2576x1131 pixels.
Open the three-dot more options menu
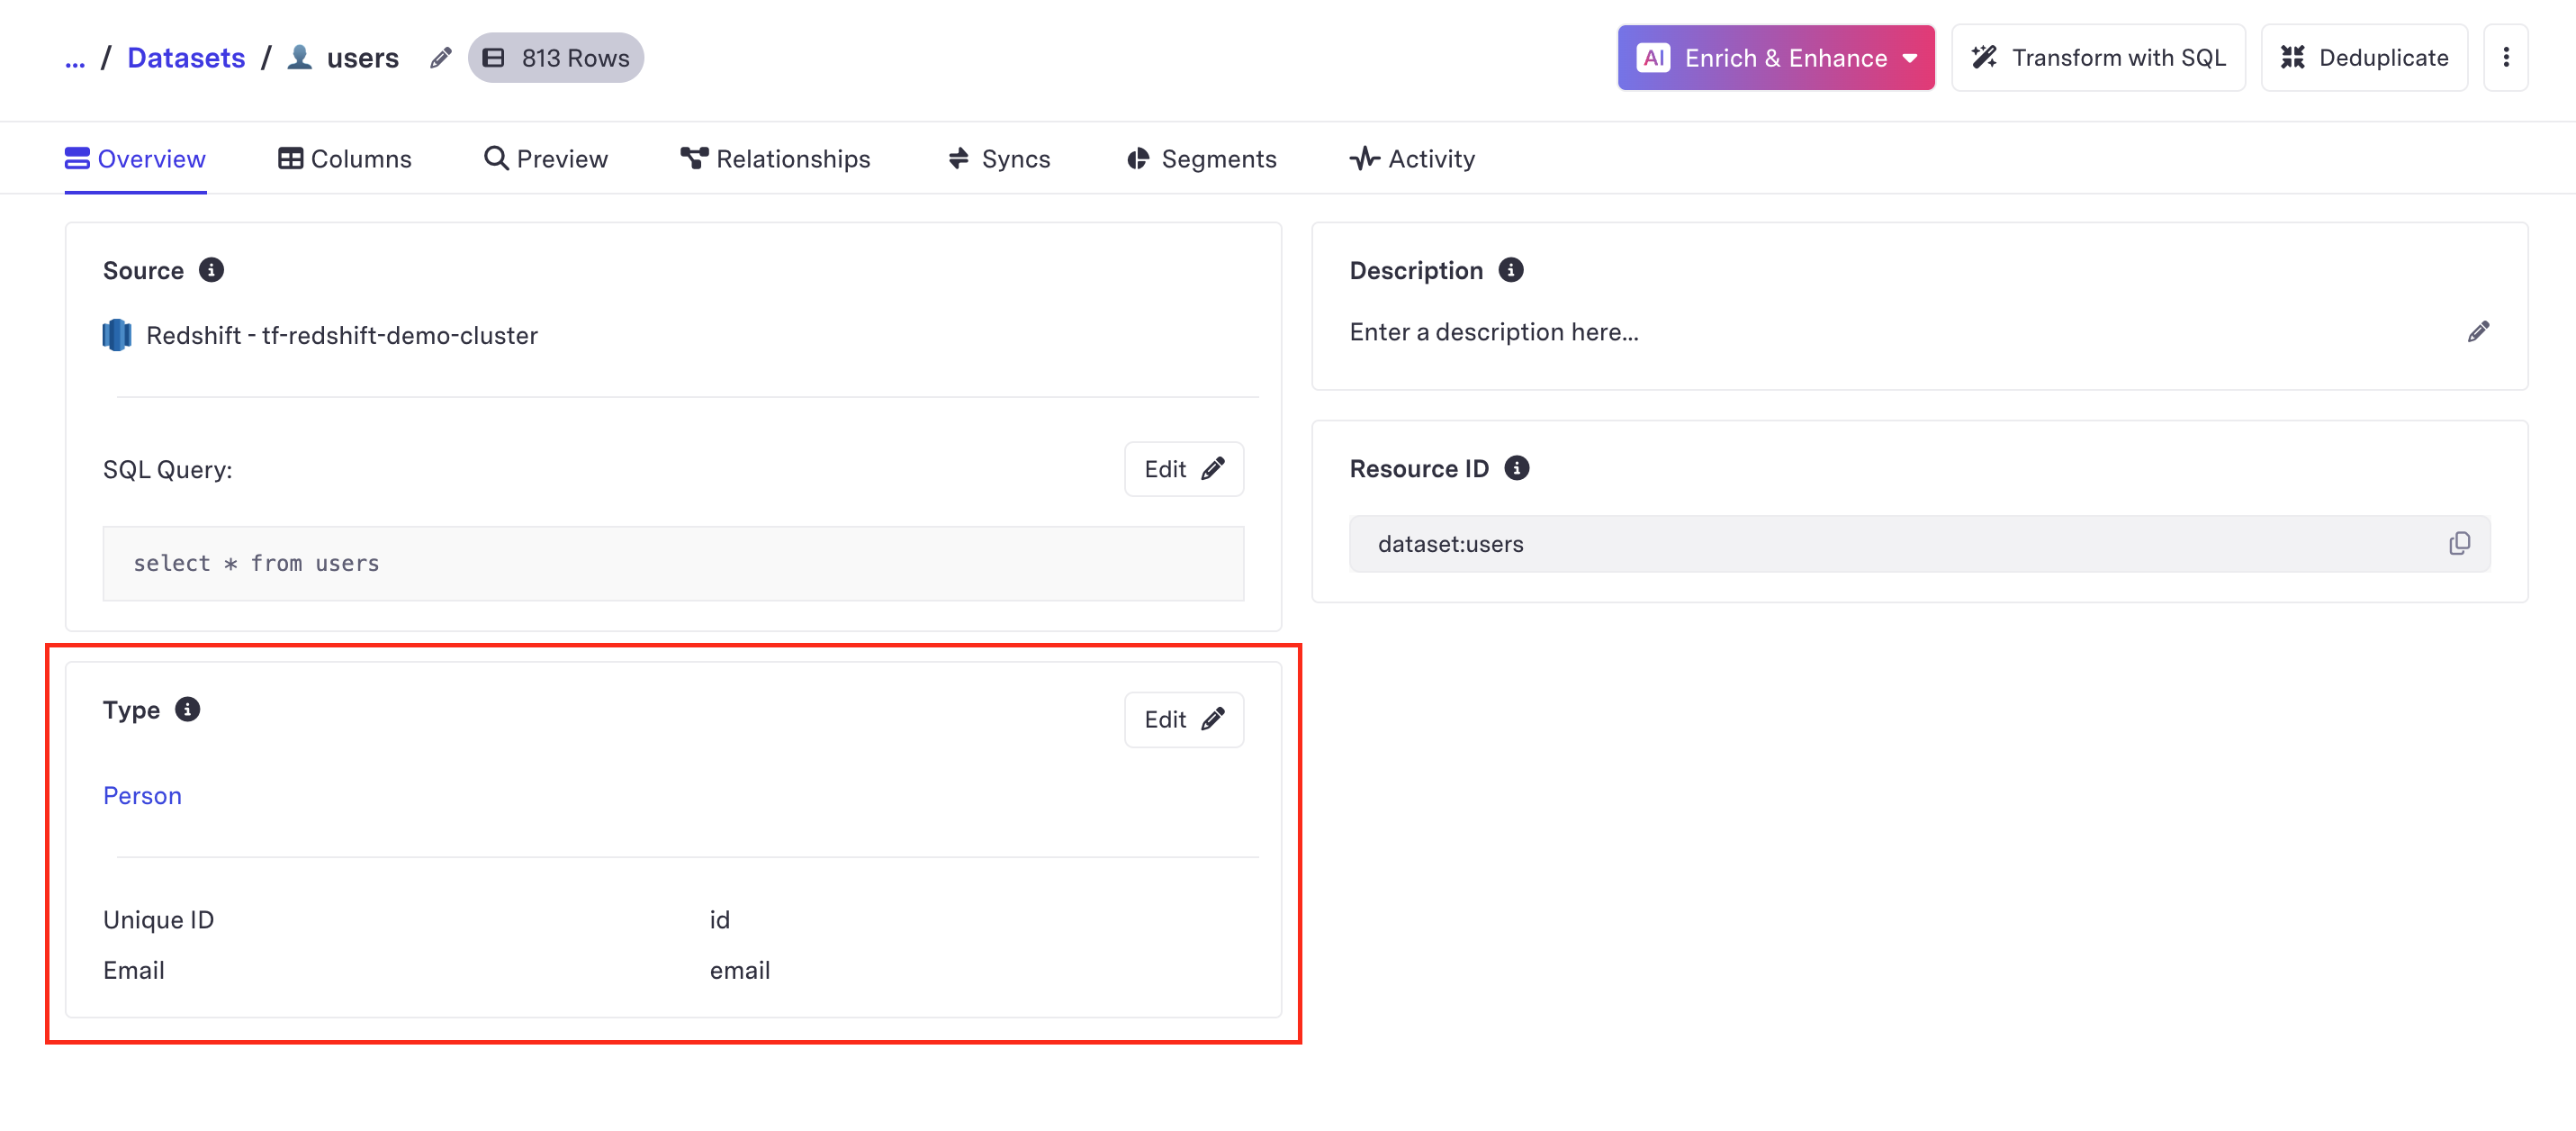pos(2505,58)
